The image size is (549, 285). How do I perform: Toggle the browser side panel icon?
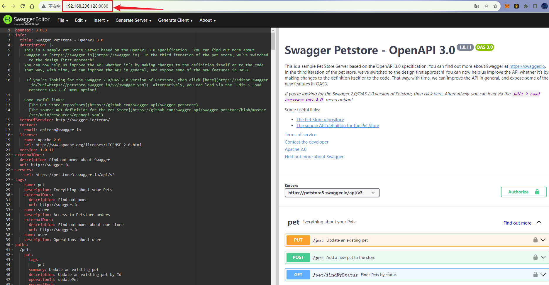click(535, 6)
